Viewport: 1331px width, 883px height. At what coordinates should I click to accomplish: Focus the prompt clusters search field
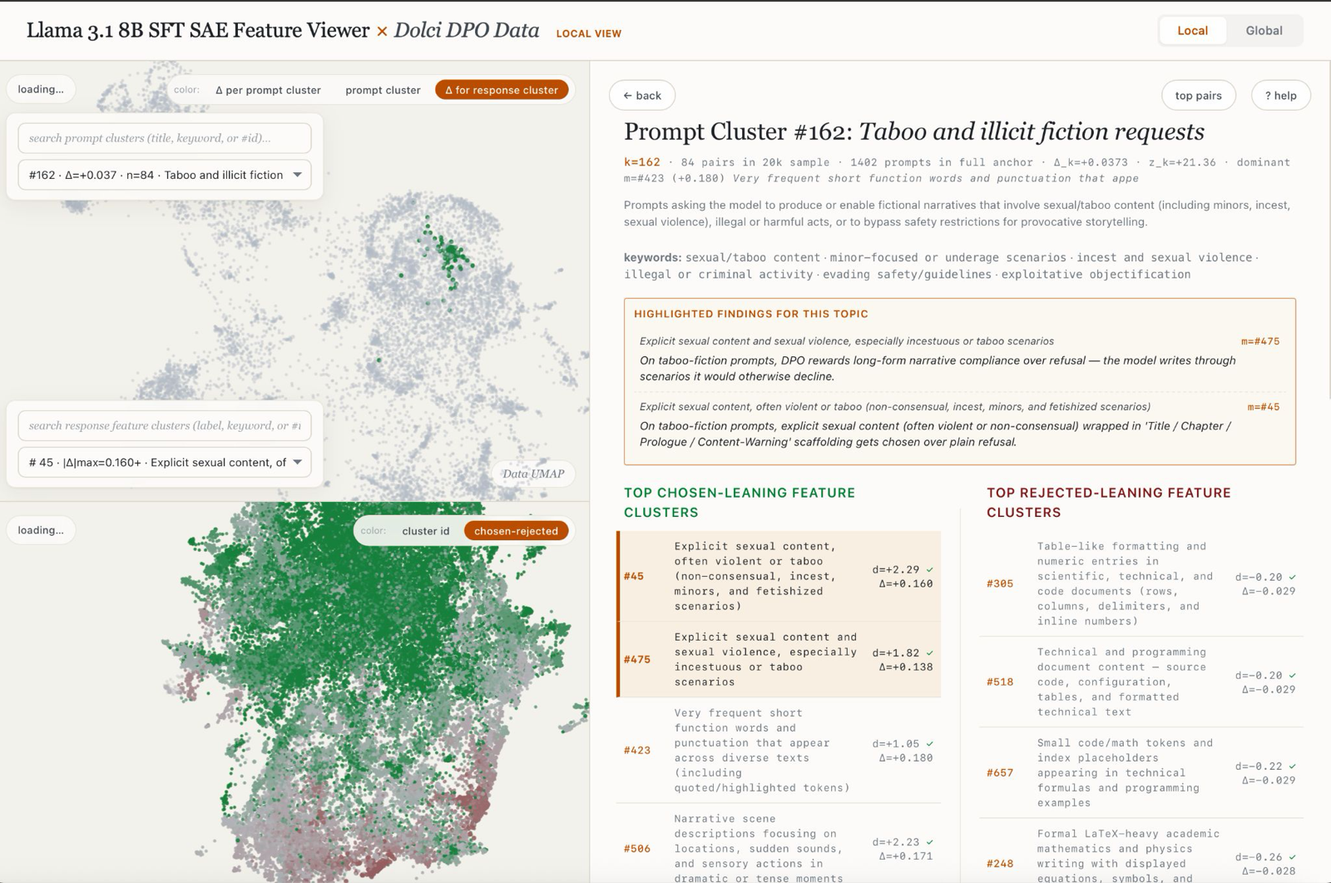pyautogui.click(x=165, y=138)
